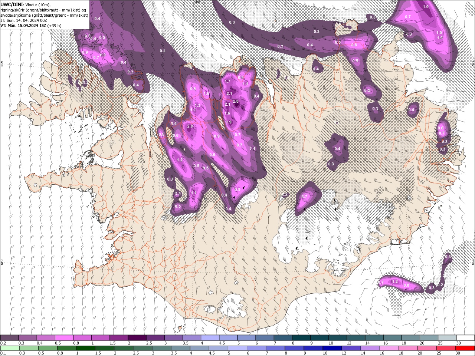
Task: Choose the 7–8 medium blue rain scale swatch
Action: pyautogui.click(x=275, y=348)
